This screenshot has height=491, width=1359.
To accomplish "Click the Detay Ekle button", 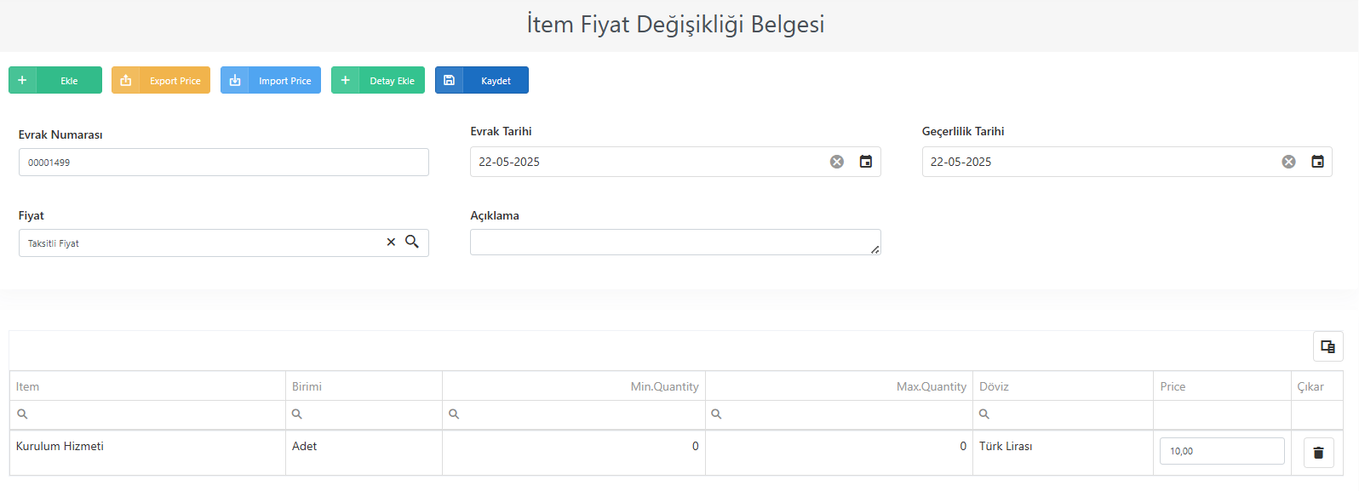I will 378,80.
